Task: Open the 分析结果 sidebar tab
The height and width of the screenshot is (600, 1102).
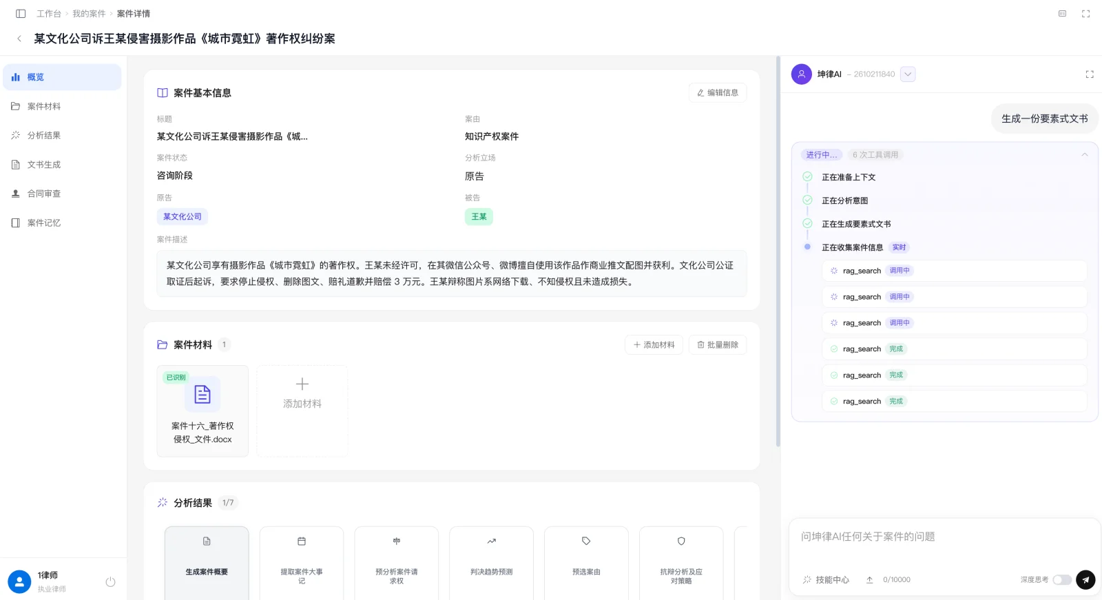Action: pyautogui.click(x=62, y=136)
